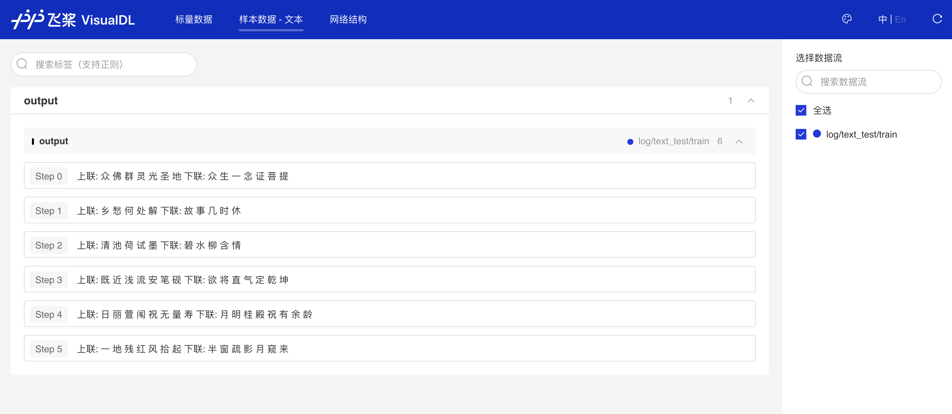Toggle selection of all data streams
952x414 pixels.
(800, 110)
